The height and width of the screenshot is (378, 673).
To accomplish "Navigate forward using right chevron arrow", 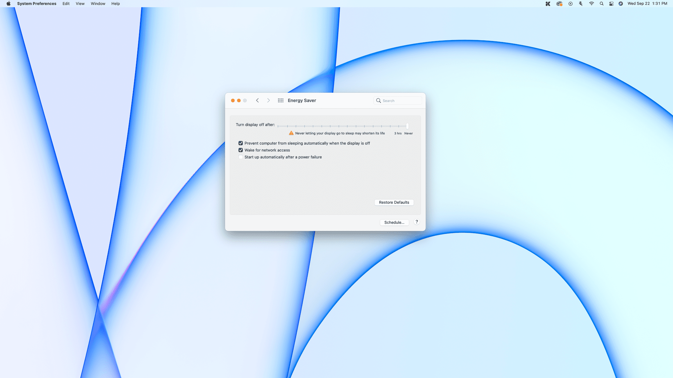I will (268, 100).
